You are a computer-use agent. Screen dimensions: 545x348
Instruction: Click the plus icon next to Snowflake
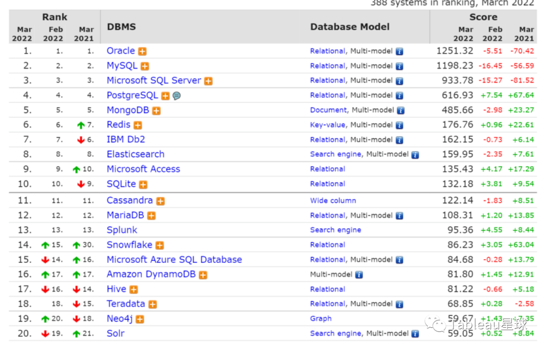click(x=159, y=246)
